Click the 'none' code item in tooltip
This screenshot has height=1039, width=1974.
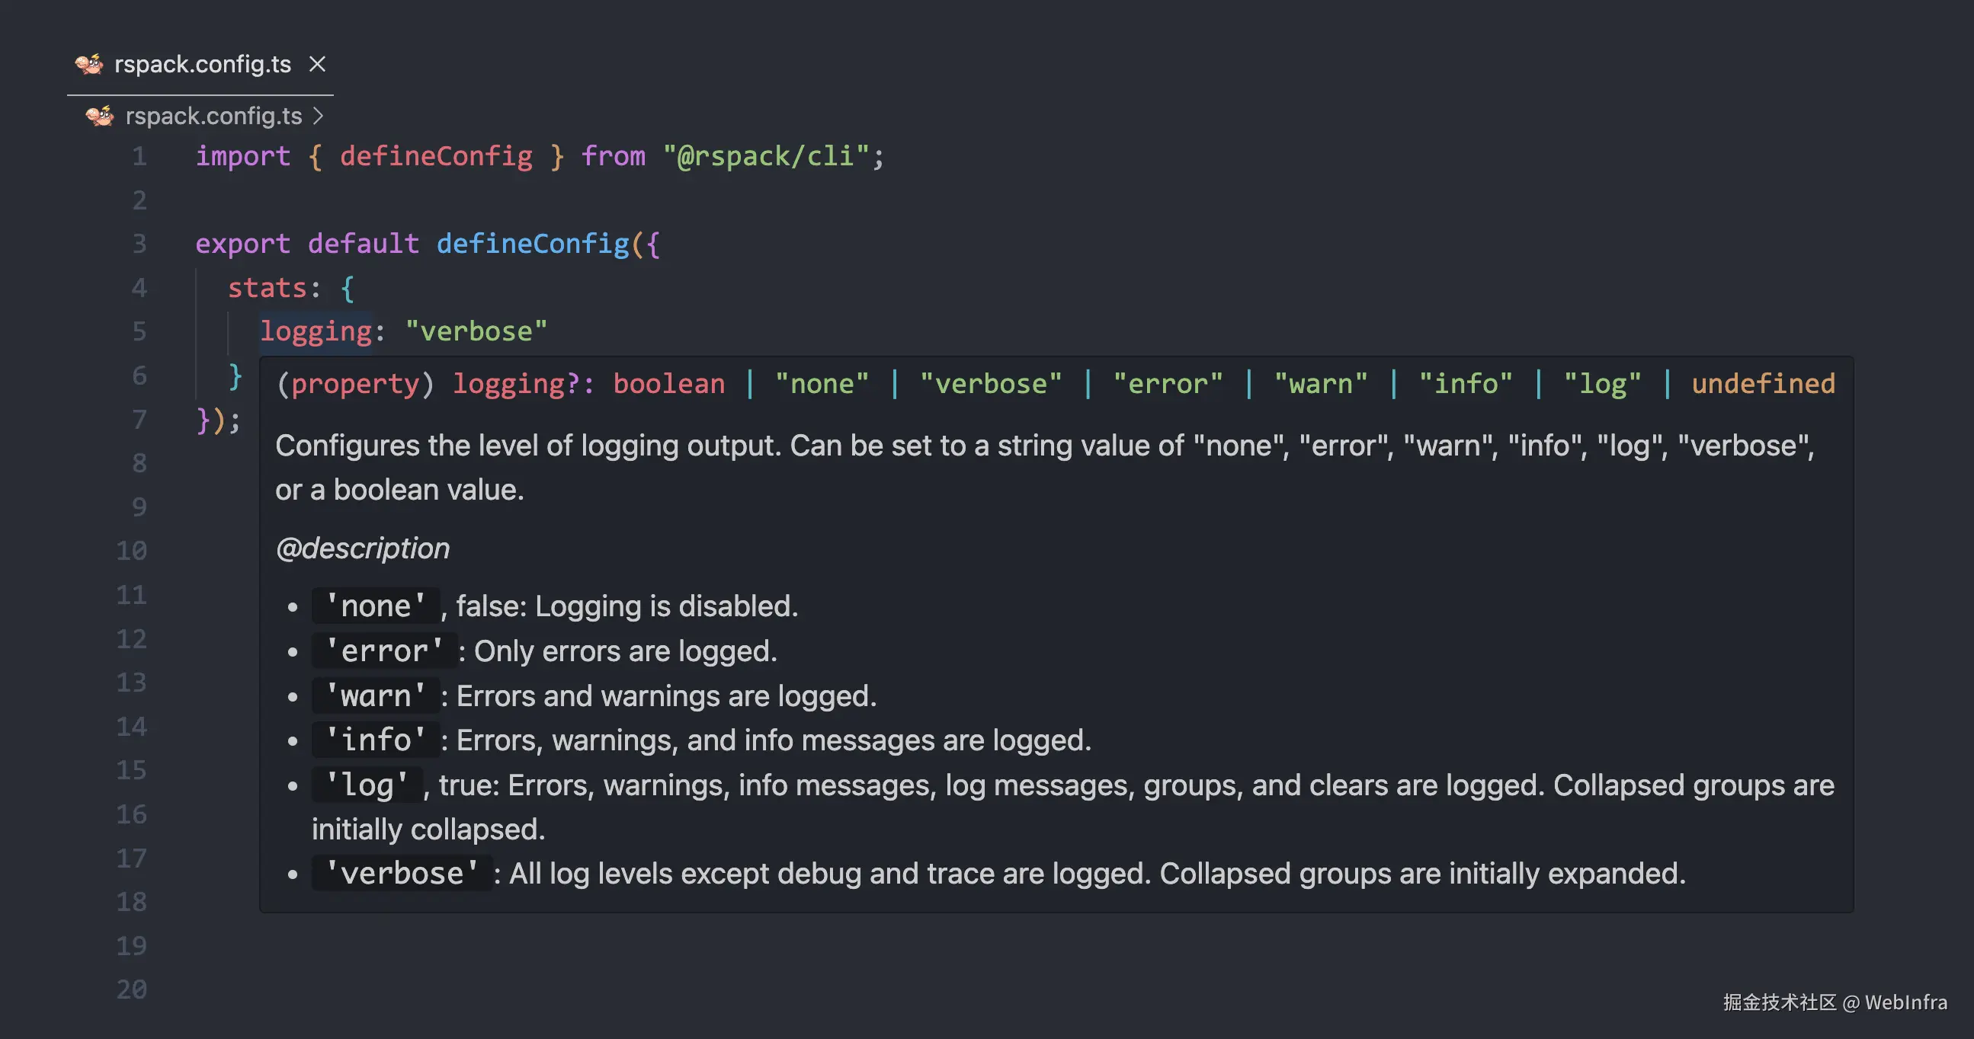[376, 606]
